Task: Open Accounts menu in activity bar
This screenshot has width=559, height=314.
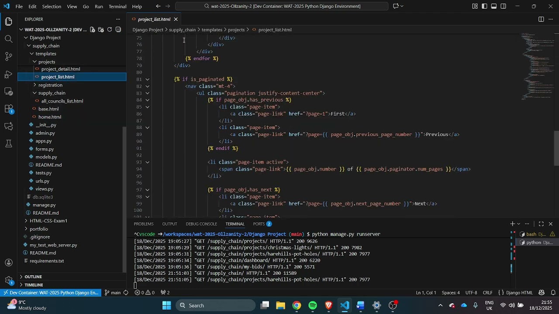Action: coord(9,263)
